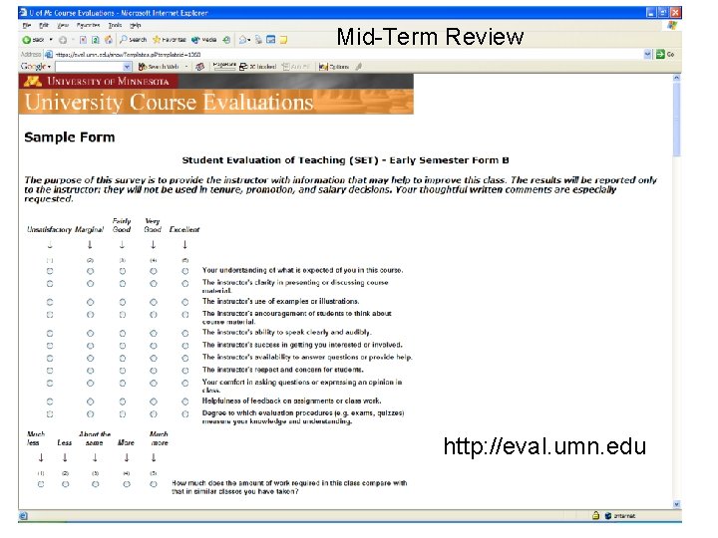Select Excellent for instructor's use of examples
The width and height of the screenshot is (718, 538).
pos(185,303)
